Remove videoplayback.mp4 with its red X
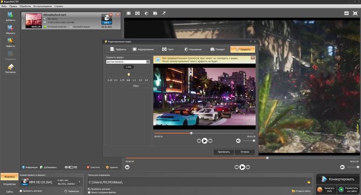The height and width of the screenshot is (195, 361). click(x=118, y=14)
